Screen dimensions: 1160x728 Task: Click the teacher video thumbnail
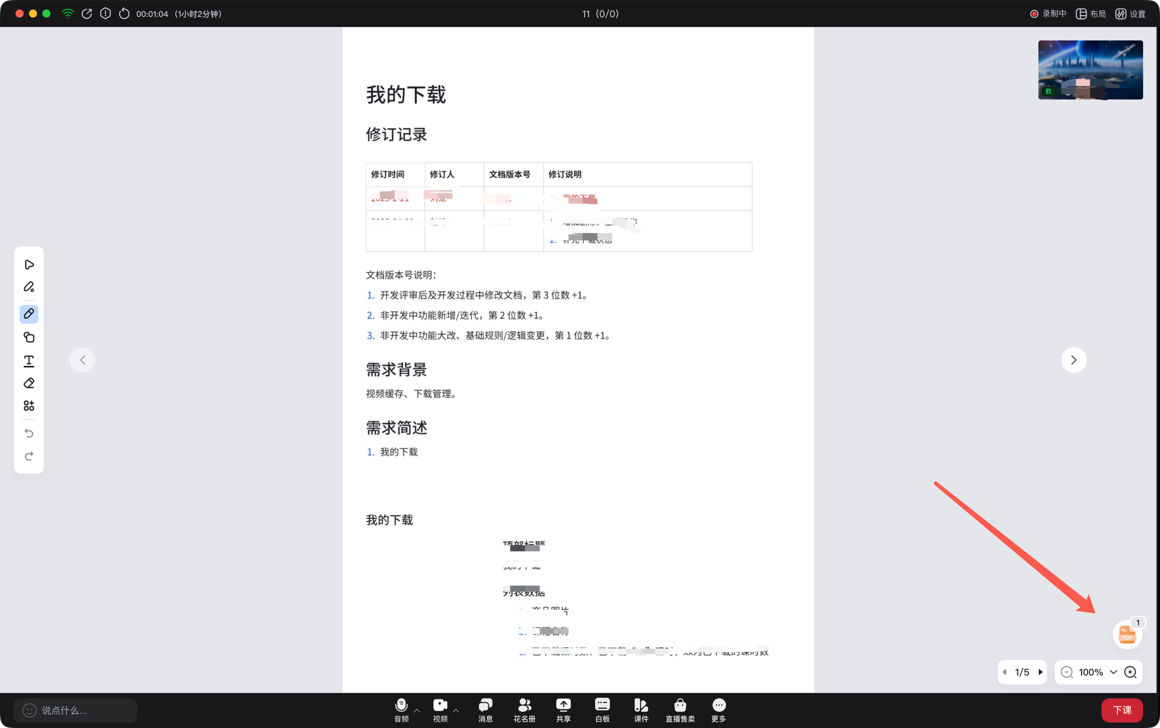(1090, 70)
